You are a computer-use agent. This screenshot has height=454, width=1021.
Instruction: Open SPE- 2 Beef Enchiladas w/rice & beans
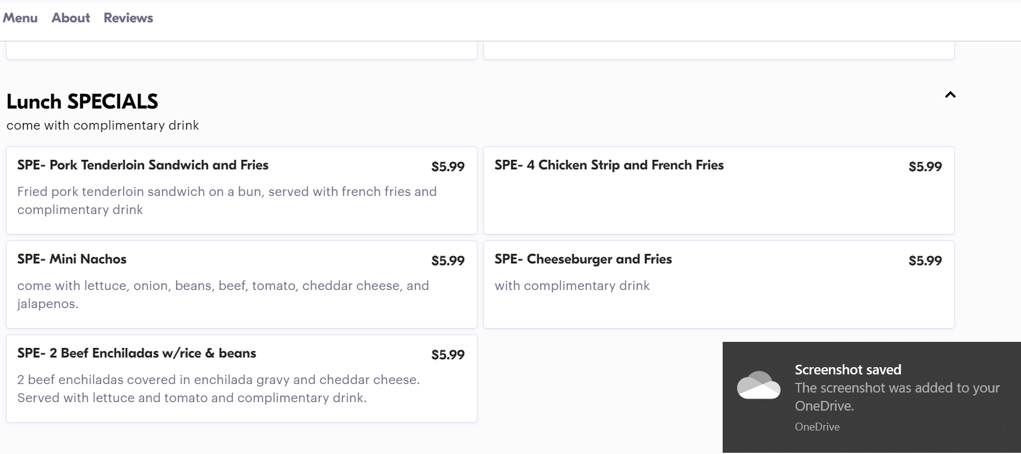[x=136, y=353]
